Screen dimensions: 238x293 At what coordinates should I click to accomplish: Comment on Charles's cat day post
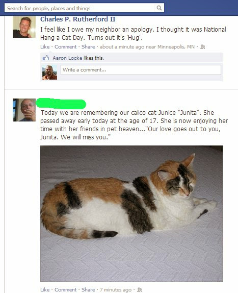pos(65,47)
